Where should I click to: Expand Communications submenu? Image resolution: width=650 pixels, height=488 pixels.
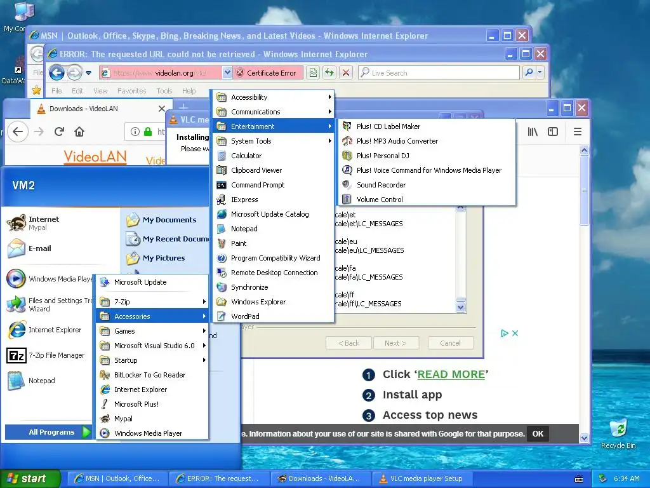pos(274,112)
